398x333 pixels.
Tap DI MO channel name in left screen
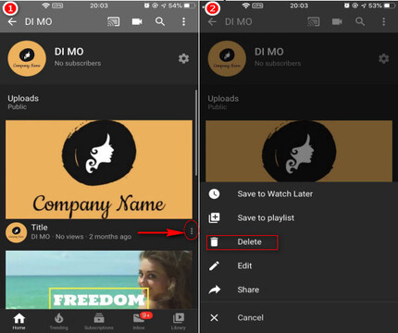(x=69, y=52)
